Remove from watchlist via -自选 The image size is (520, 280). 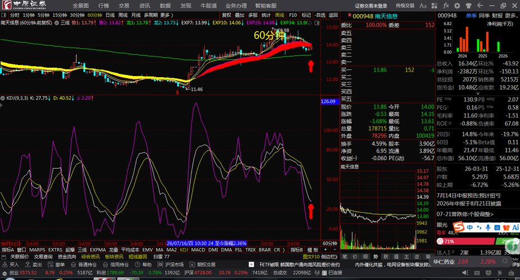pyautogui.click(x=320, y=15)
